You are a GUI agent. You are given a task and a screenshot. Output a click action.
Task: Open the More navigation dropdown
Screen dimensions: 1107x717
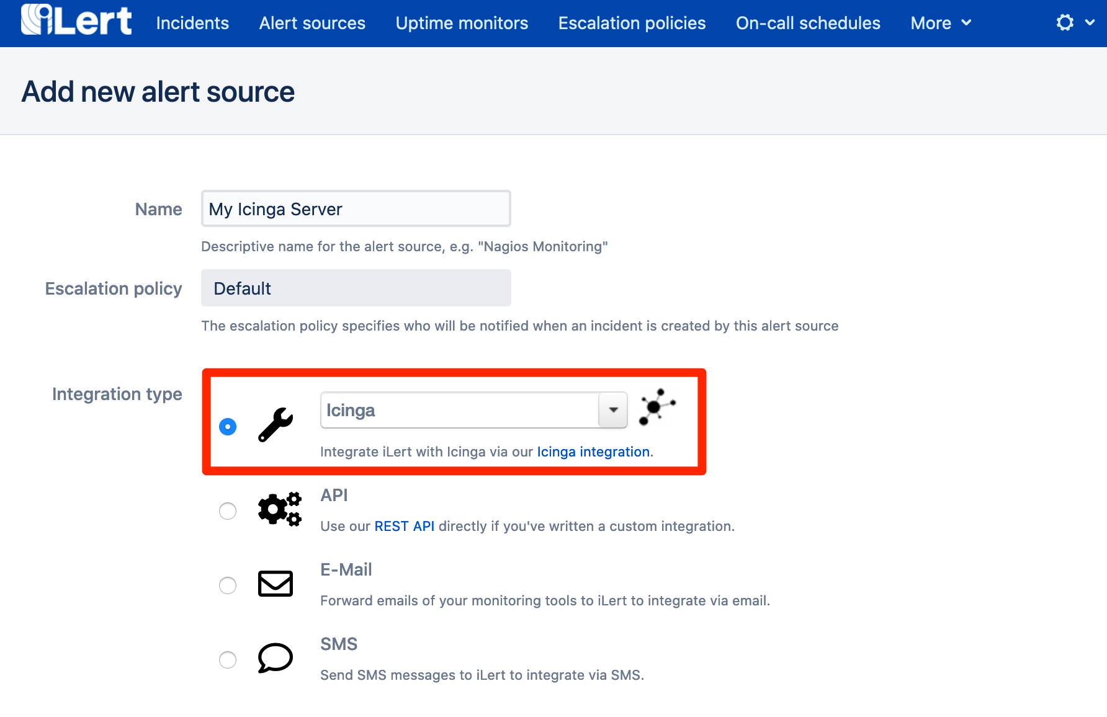click(941, 23)
